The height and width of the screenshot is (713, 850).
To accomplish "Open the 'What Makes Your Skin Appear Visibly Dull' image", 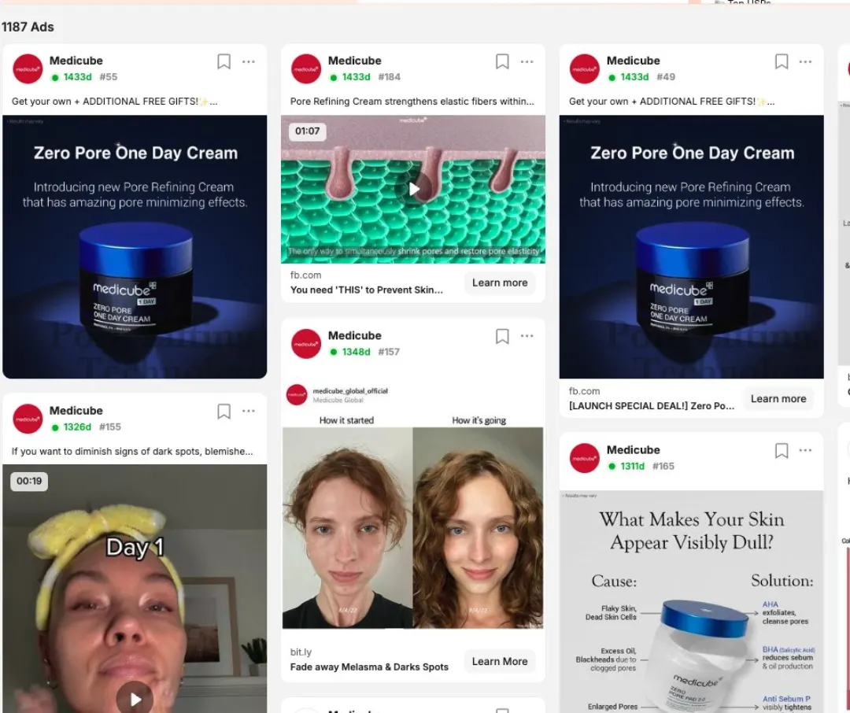I will click(x=691, y=602).
